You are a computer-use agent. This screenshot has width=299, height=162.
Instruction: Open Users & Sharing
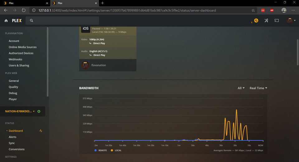19,65
